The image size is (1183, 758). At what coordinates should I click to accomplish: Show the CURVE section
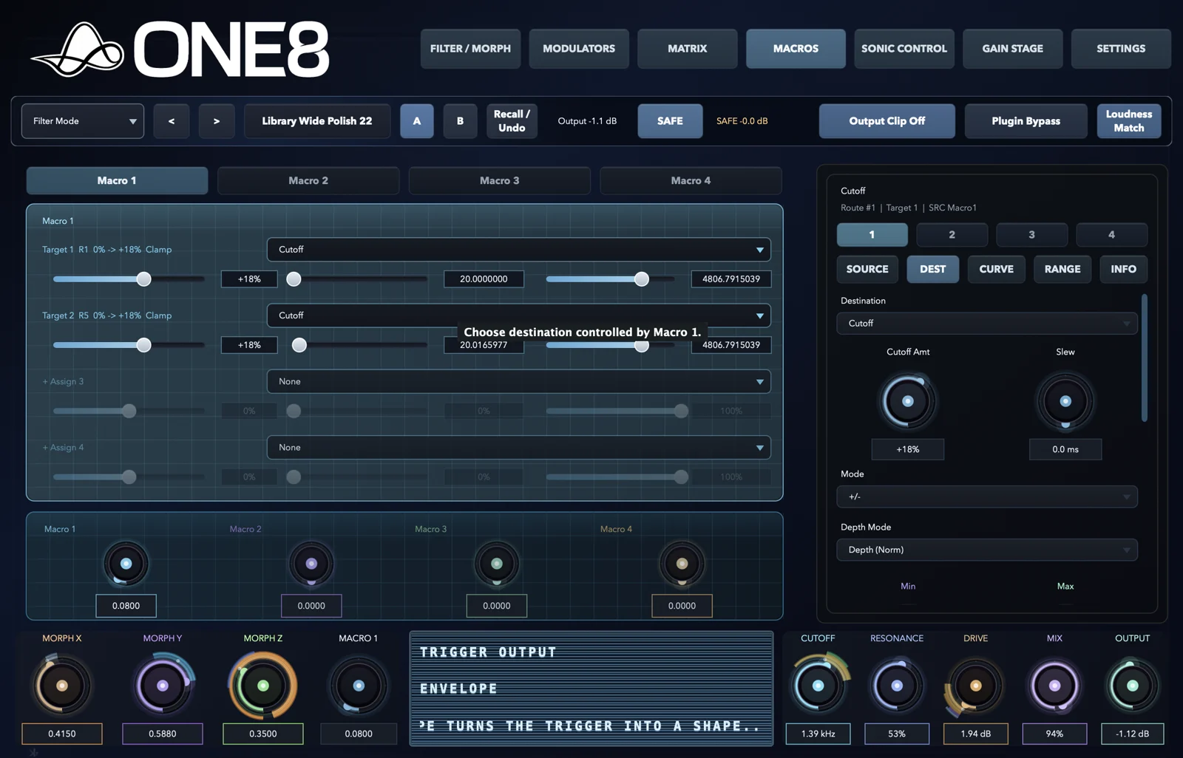tap(997, 269)
